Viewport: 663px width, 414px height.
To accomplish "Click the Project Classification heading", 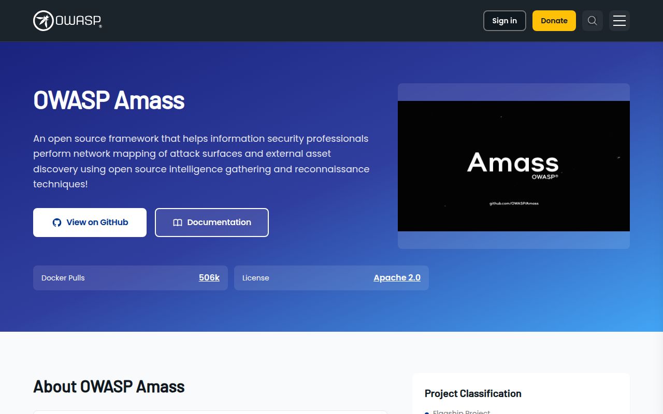I will point(473,394).
